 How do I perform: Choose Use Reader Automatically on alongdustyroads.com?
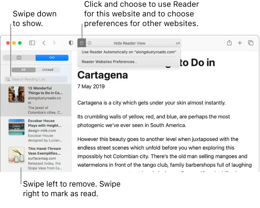129,52
